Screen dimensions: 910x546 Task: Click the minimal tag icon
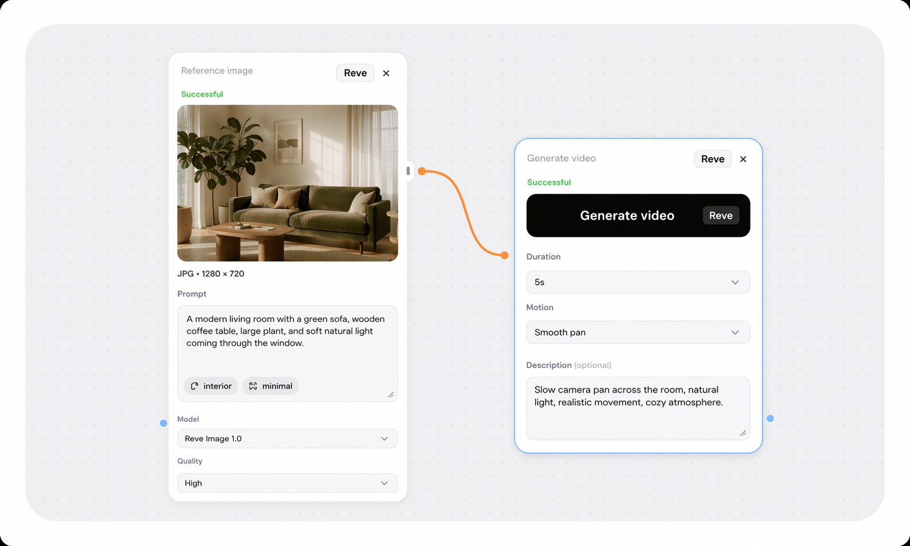click(x=253, y=386)
